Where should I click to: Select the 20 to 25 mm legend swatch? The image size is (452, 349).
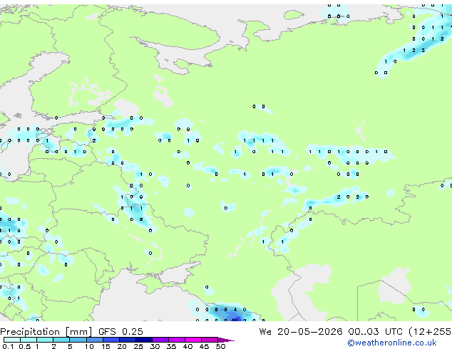pos(128,340)
